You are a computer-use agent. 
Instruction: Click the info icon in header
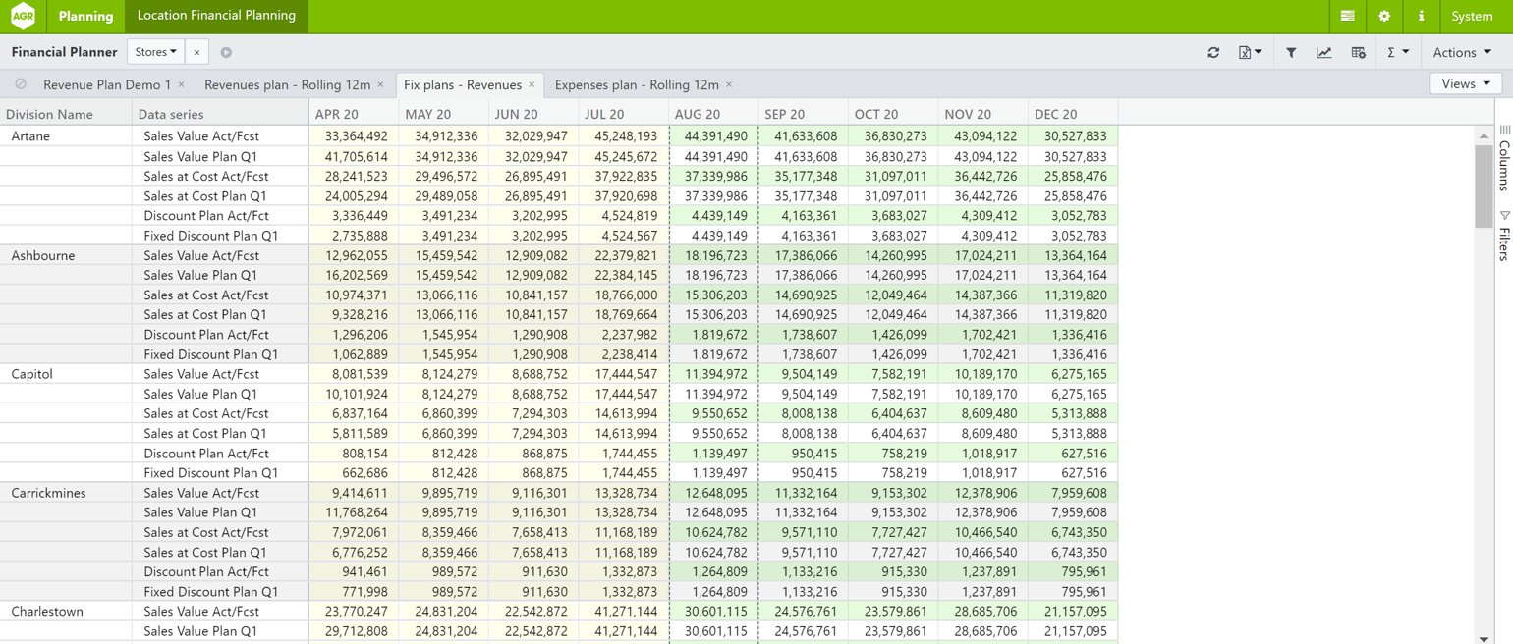tap(1421, 16)
